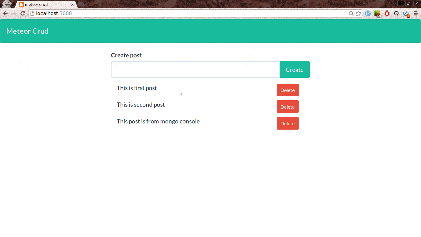Click the 'Create post' label
This screenshot has width=421, height=237.
(126, 55)
